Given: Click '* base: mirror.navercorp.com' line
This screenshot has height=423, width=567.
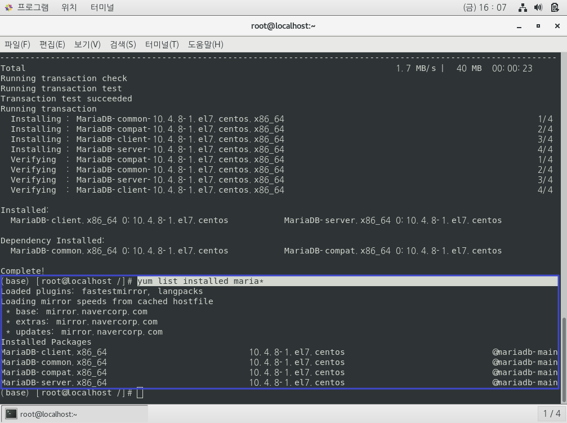Looking at the screenshot, I should 77,311.
